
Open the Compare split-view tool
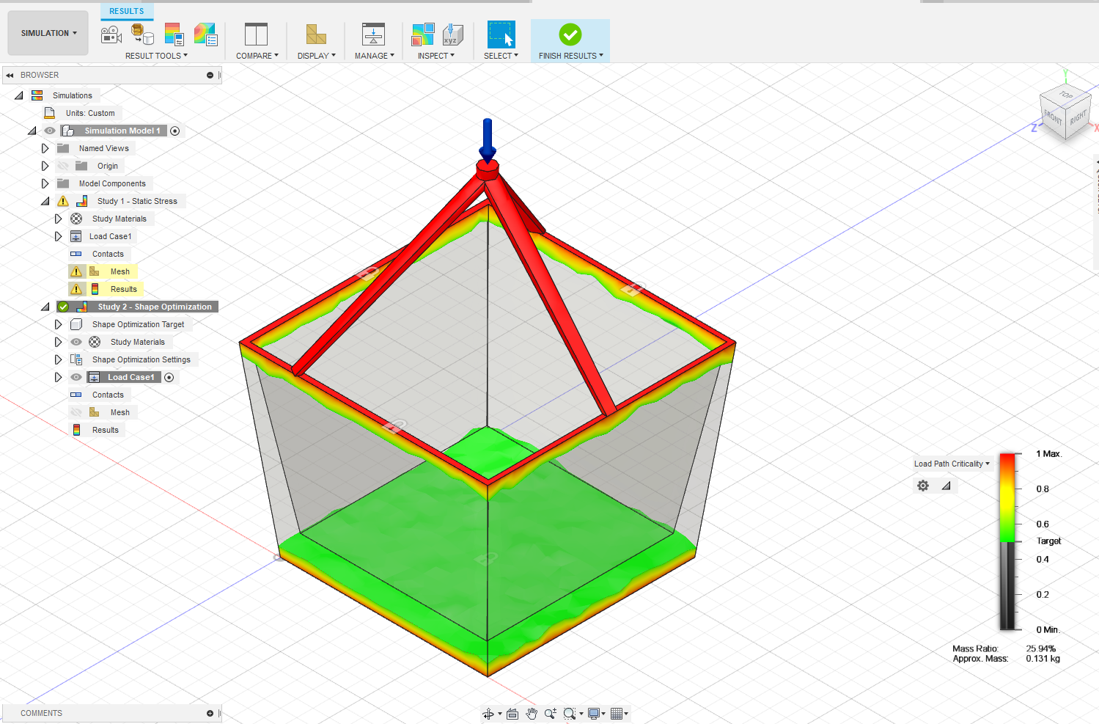coord(256,34)
